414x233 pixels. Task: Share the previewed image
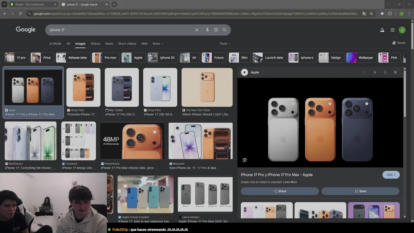pos(280,191)
